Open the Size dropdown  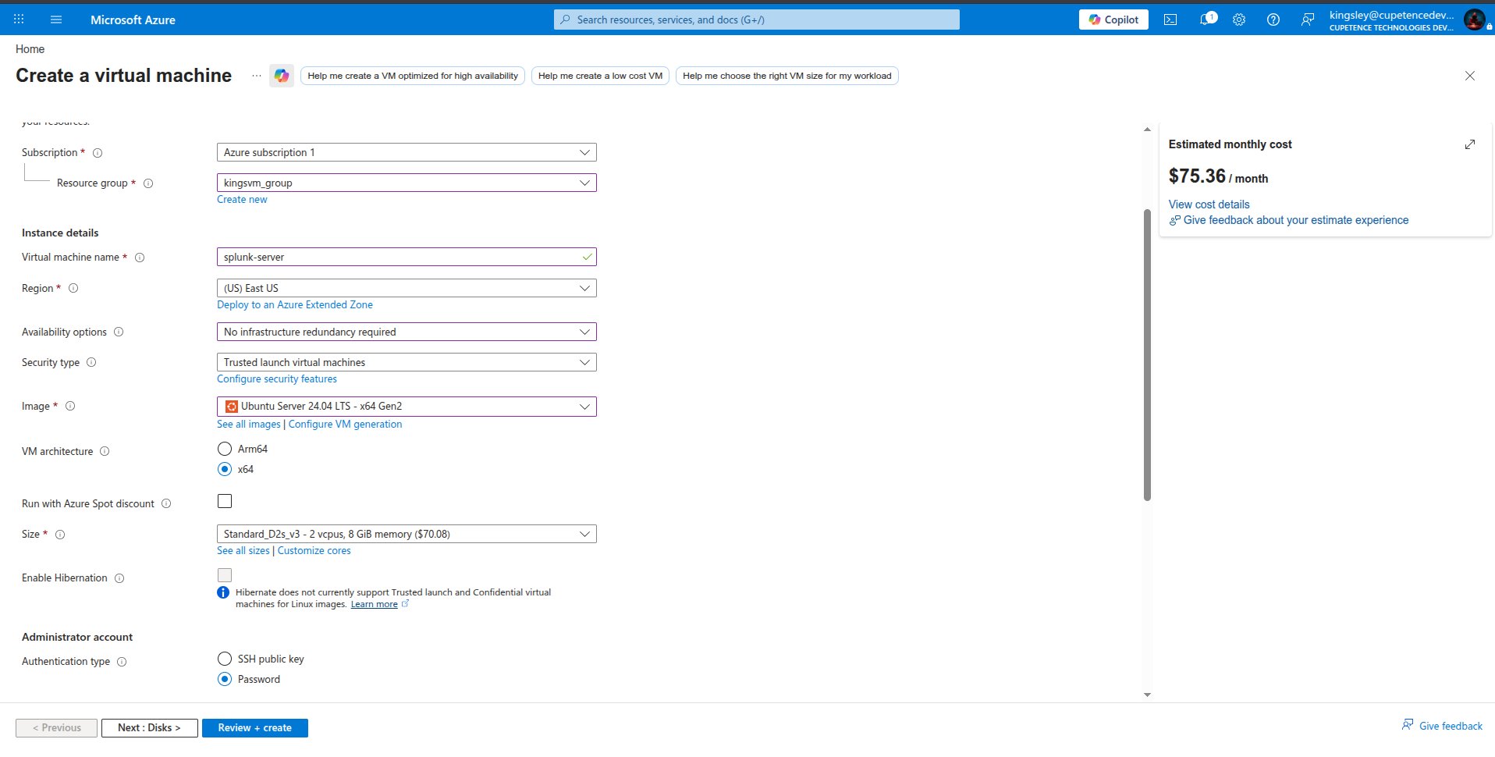coord(407,534)
